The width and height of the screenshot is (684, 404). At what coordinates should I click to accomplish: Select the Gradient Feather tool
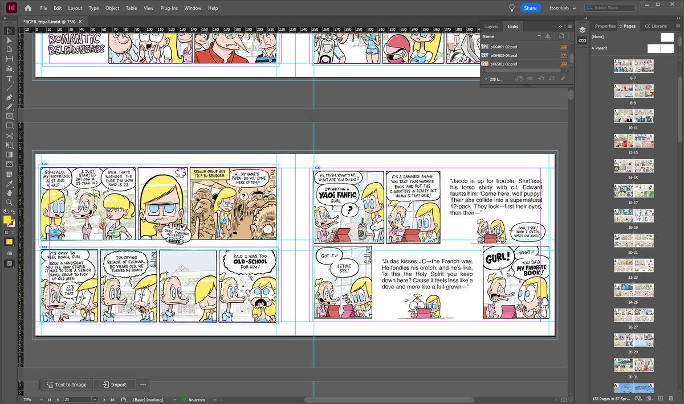9,164
